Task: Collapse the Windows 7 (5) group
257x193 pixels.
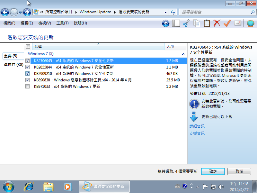Action: click(x=183, y=54)
